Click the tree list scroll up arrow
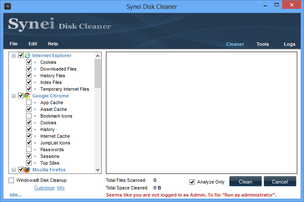Screen dimensions: 304x202 tap(98, 56)
